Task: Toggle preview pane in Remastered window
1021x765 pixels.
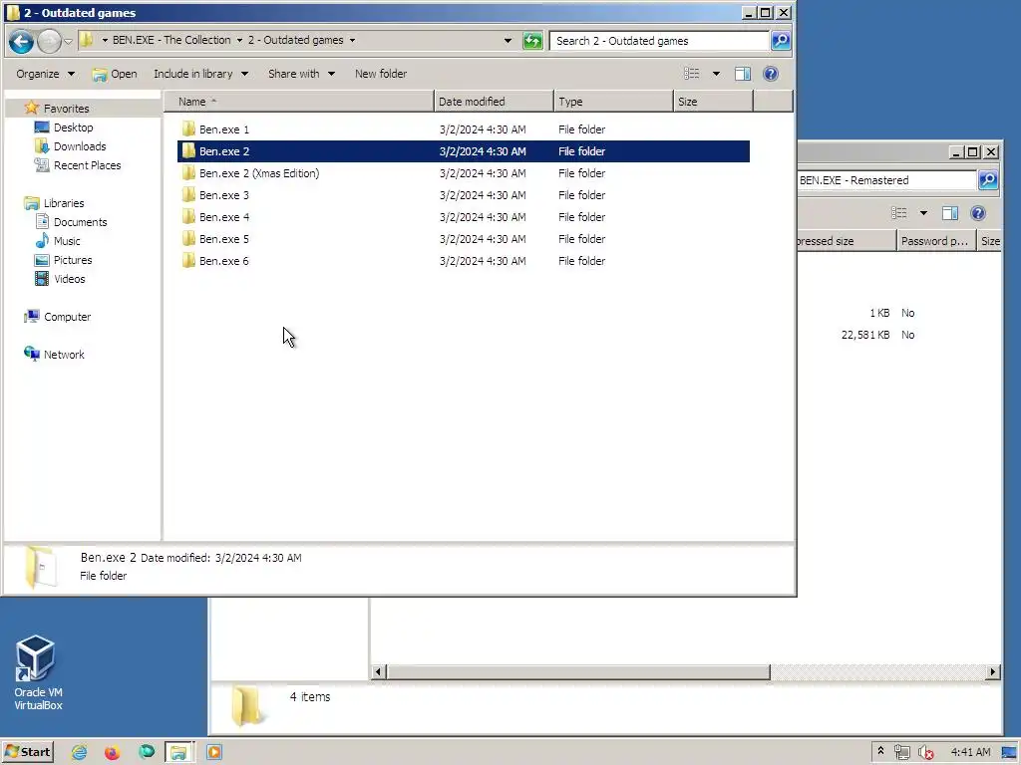Action: click(x=950, y=213)
